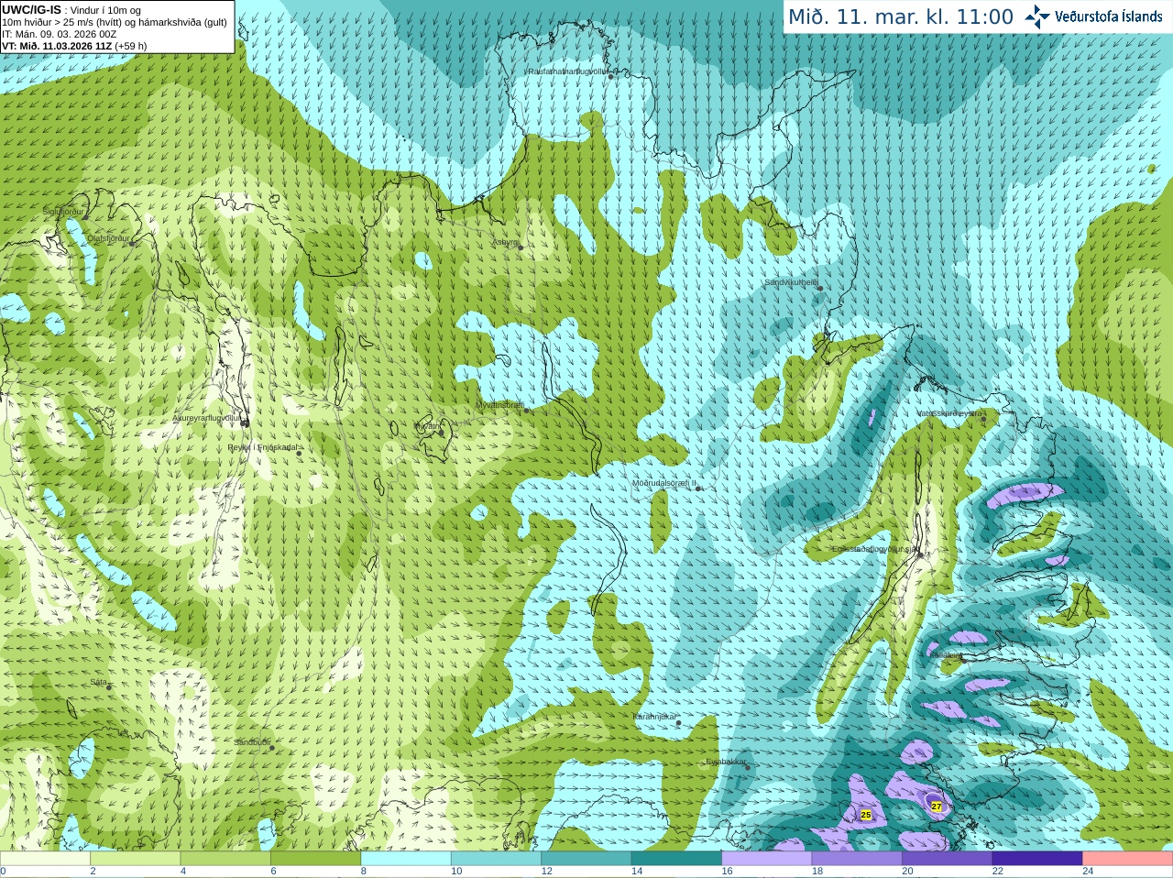Click the Reykir í Fnjóskadal station marker
The image size is (1173, 878).
299,453
